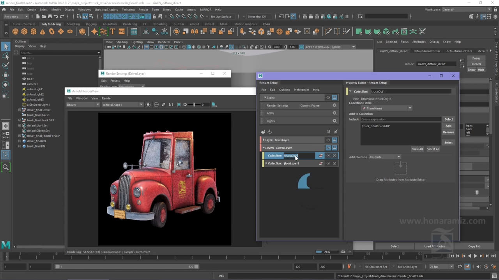Toggle renderable clapper of DriverLayer

click(334, 148)
